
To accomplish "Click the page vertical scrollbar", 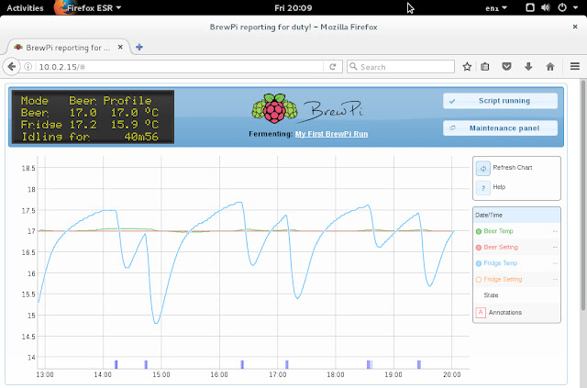I will click(x=582, y=194).
